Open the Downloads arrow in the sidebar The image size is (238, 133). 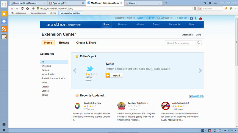point(4,21)
